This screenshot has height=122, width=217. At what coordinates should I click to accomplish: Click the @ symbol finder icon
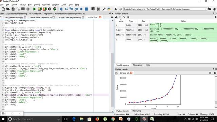tap(28, 9)
